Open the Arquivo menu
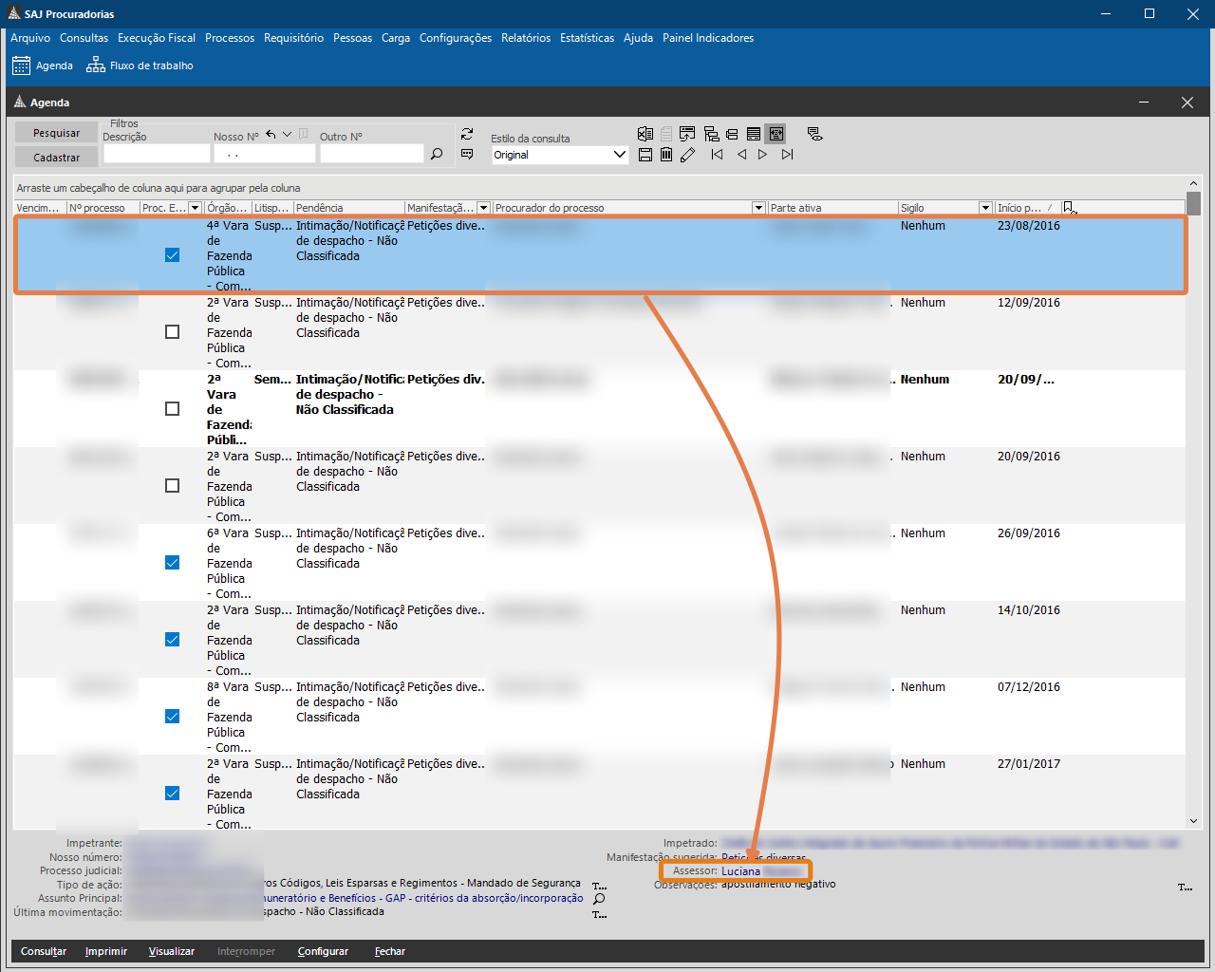The height and width of the screenshot is (972, 1215). pos(30,38)
